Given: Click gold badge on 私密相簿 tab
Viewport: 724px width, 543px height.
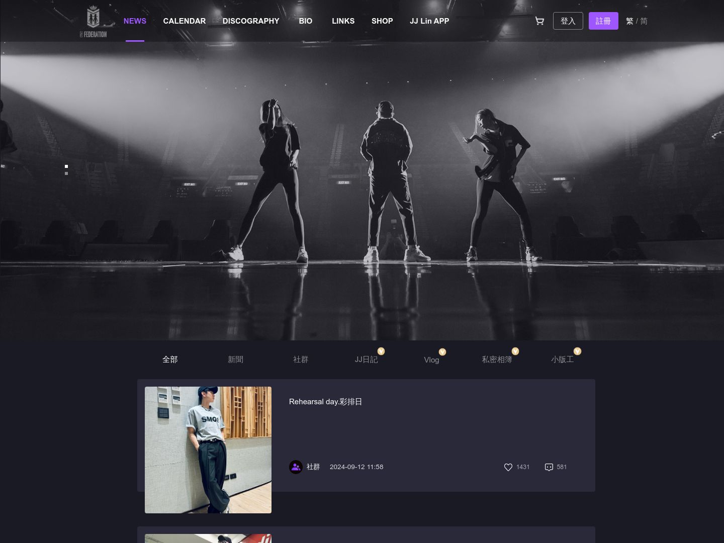Looking at the screenshot, I should tap(515, 351).
